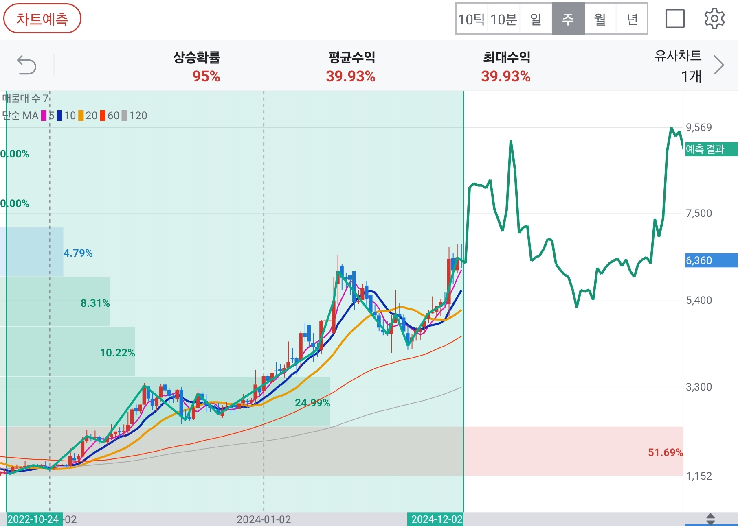Image resolution: width=738 pixels, height=526 pixels.
Task: Click the 매물대 수 7 label
Action: pos(26,98)
